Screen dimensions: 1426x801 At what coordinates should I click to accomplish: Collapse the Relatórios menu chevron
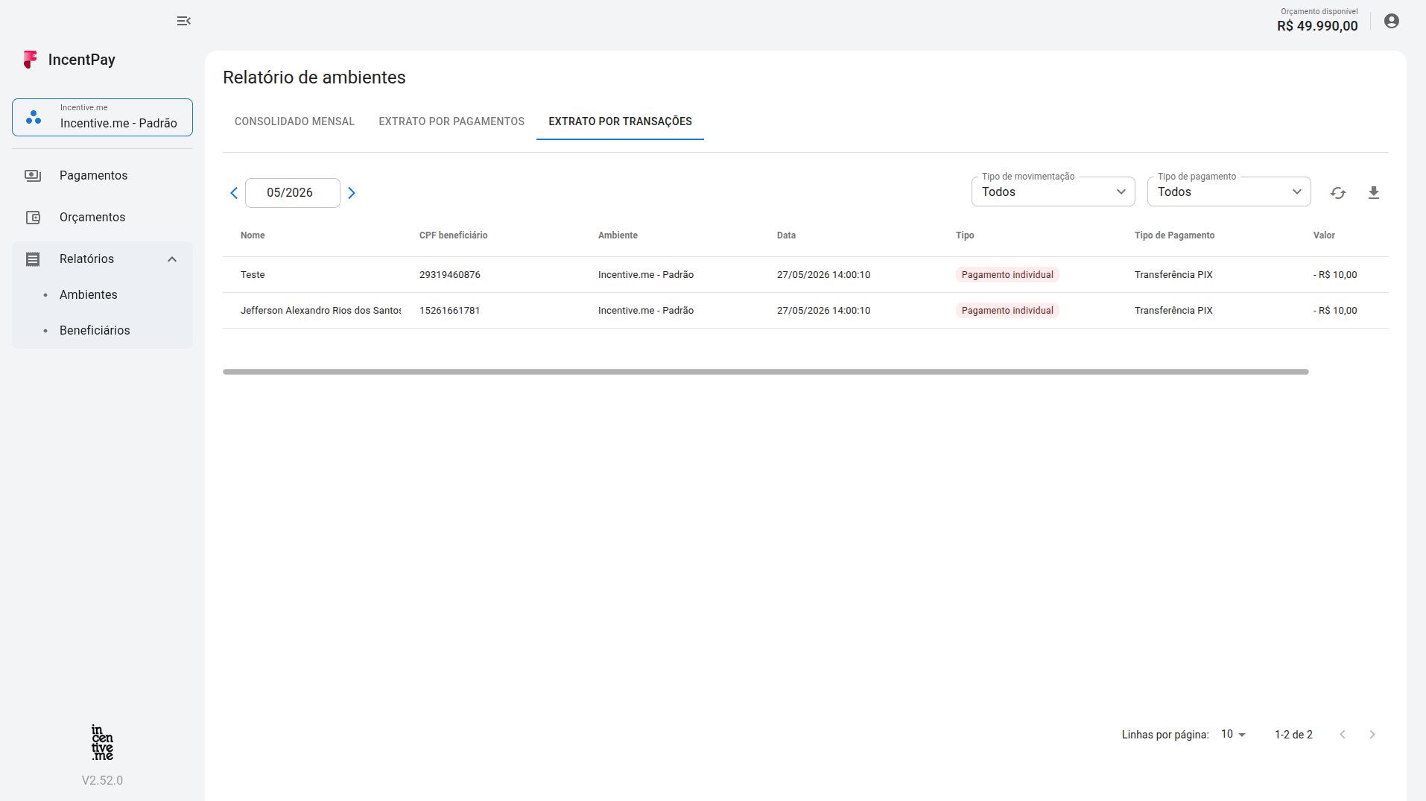tap(172, 259)
